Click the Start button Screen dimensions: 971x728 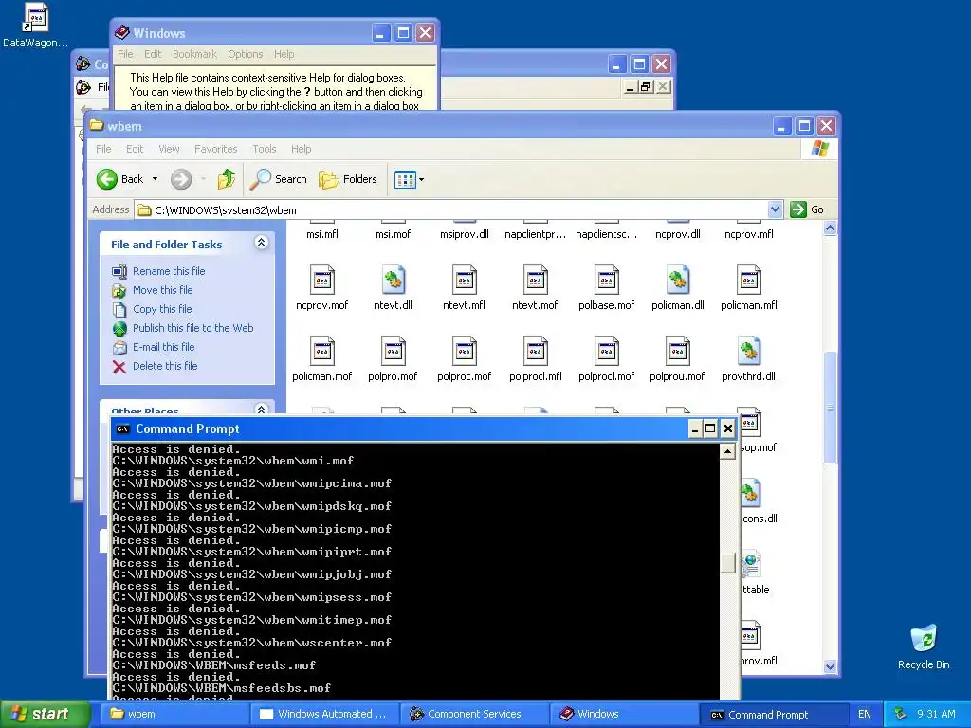click(x=45, y=715)
